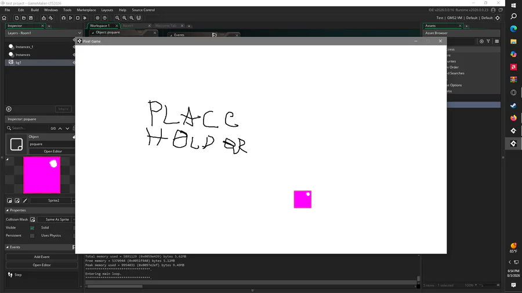Stop the running game with Stop icon

tap(78, 18)
